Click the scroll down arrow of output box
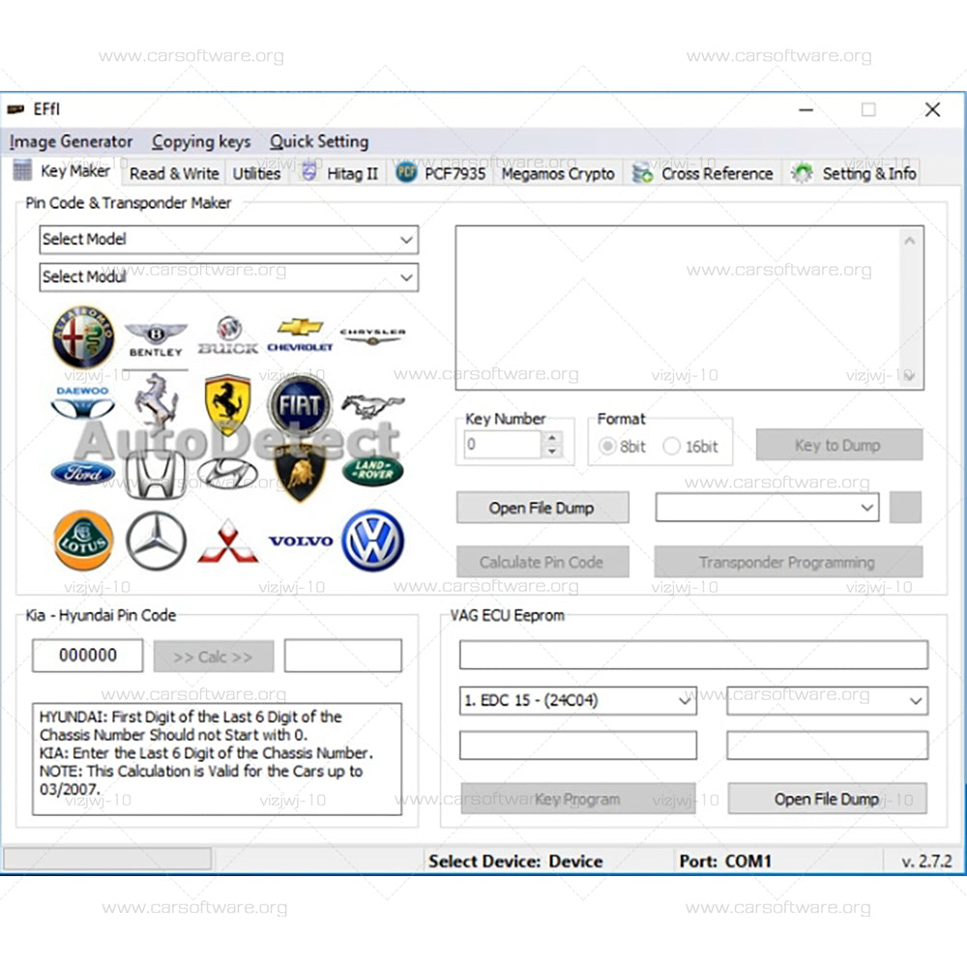967x967 pixels. (910, 375)
